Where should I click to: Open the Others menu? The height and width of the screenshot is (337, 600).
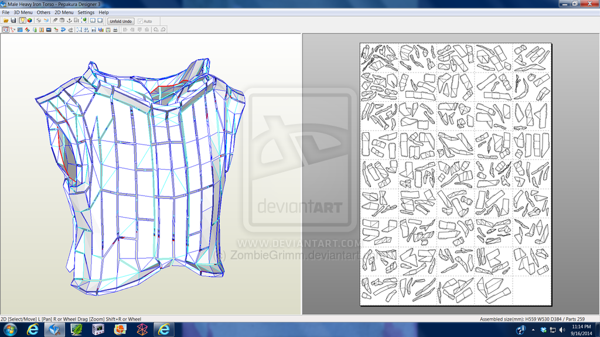click(x=43, y=12)
